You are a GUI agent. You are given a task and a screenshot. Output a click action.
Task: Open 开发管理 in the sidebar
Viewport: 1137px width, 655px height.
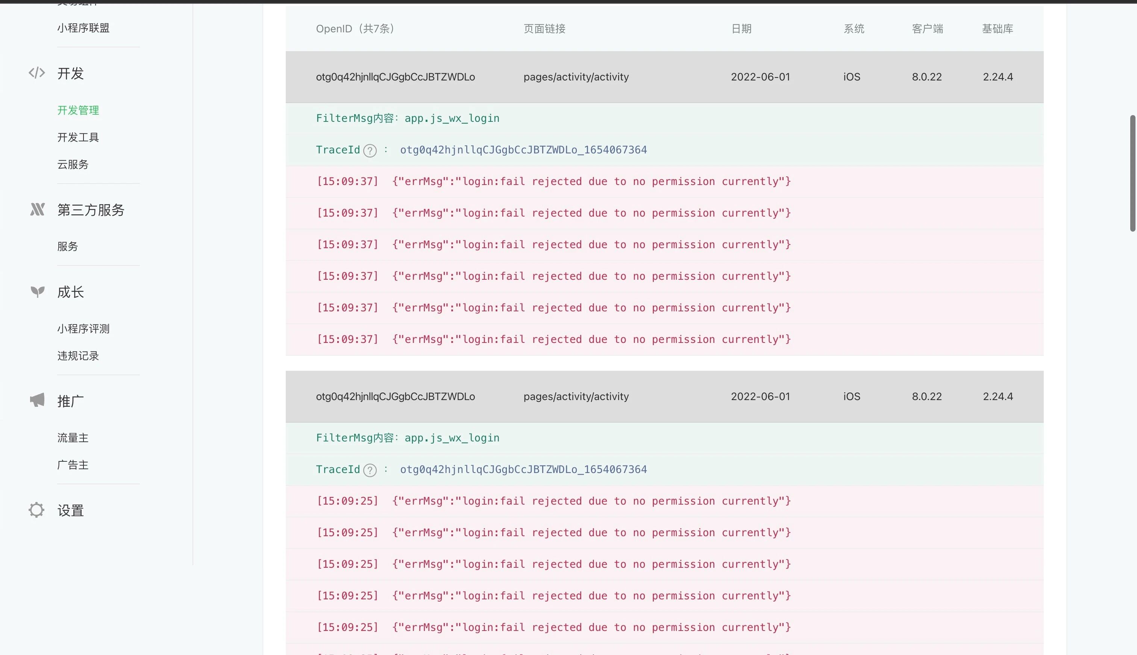pyautogui.click(x=78, y=110)
